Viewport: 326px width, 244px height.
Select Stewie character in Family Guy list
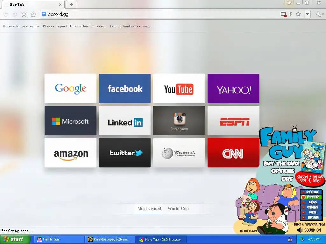pyautogui.click(x=311, y=192)
